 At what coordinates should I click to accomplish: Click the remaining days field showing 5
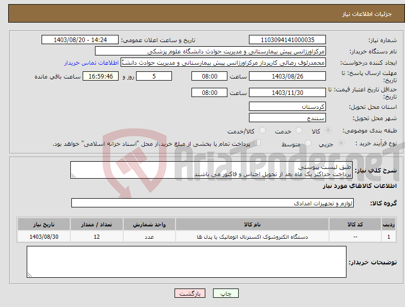click(x=154, y=76)
